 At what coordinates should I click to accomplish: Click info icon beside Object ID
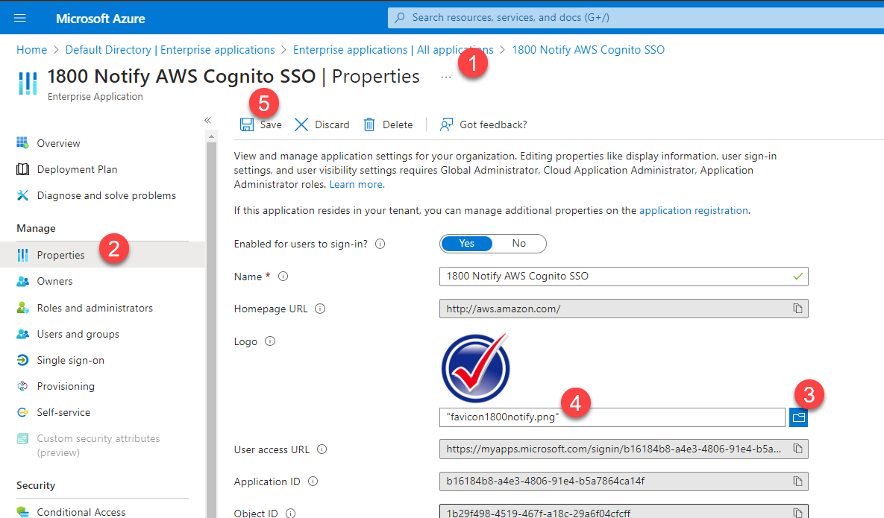290,513
